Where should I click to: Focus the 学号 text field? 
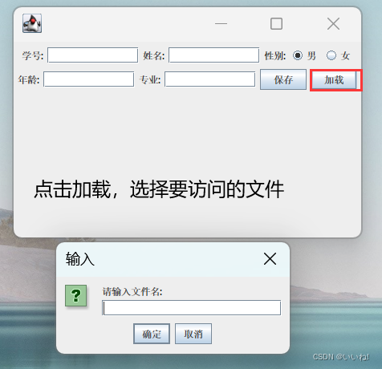(93, 55)
